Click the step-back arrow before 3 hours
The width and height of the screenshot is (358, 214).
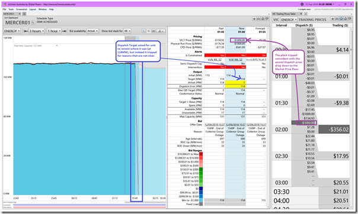[26, 31]
